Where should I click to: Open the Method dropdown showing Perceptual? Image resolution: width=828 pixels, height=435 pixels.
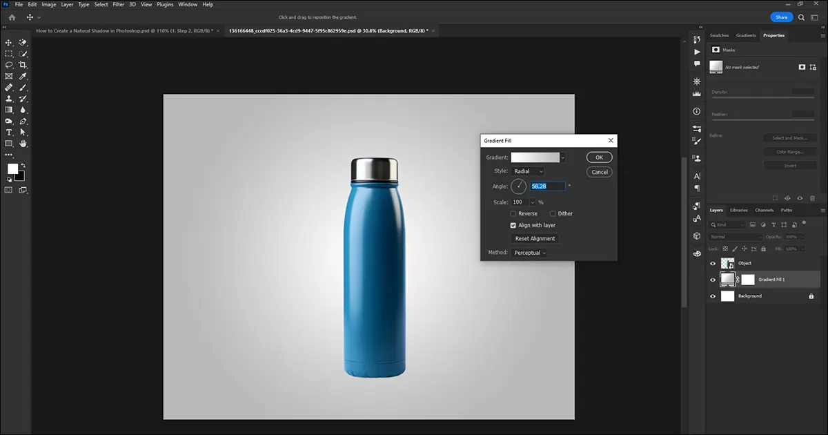(529, 253)
